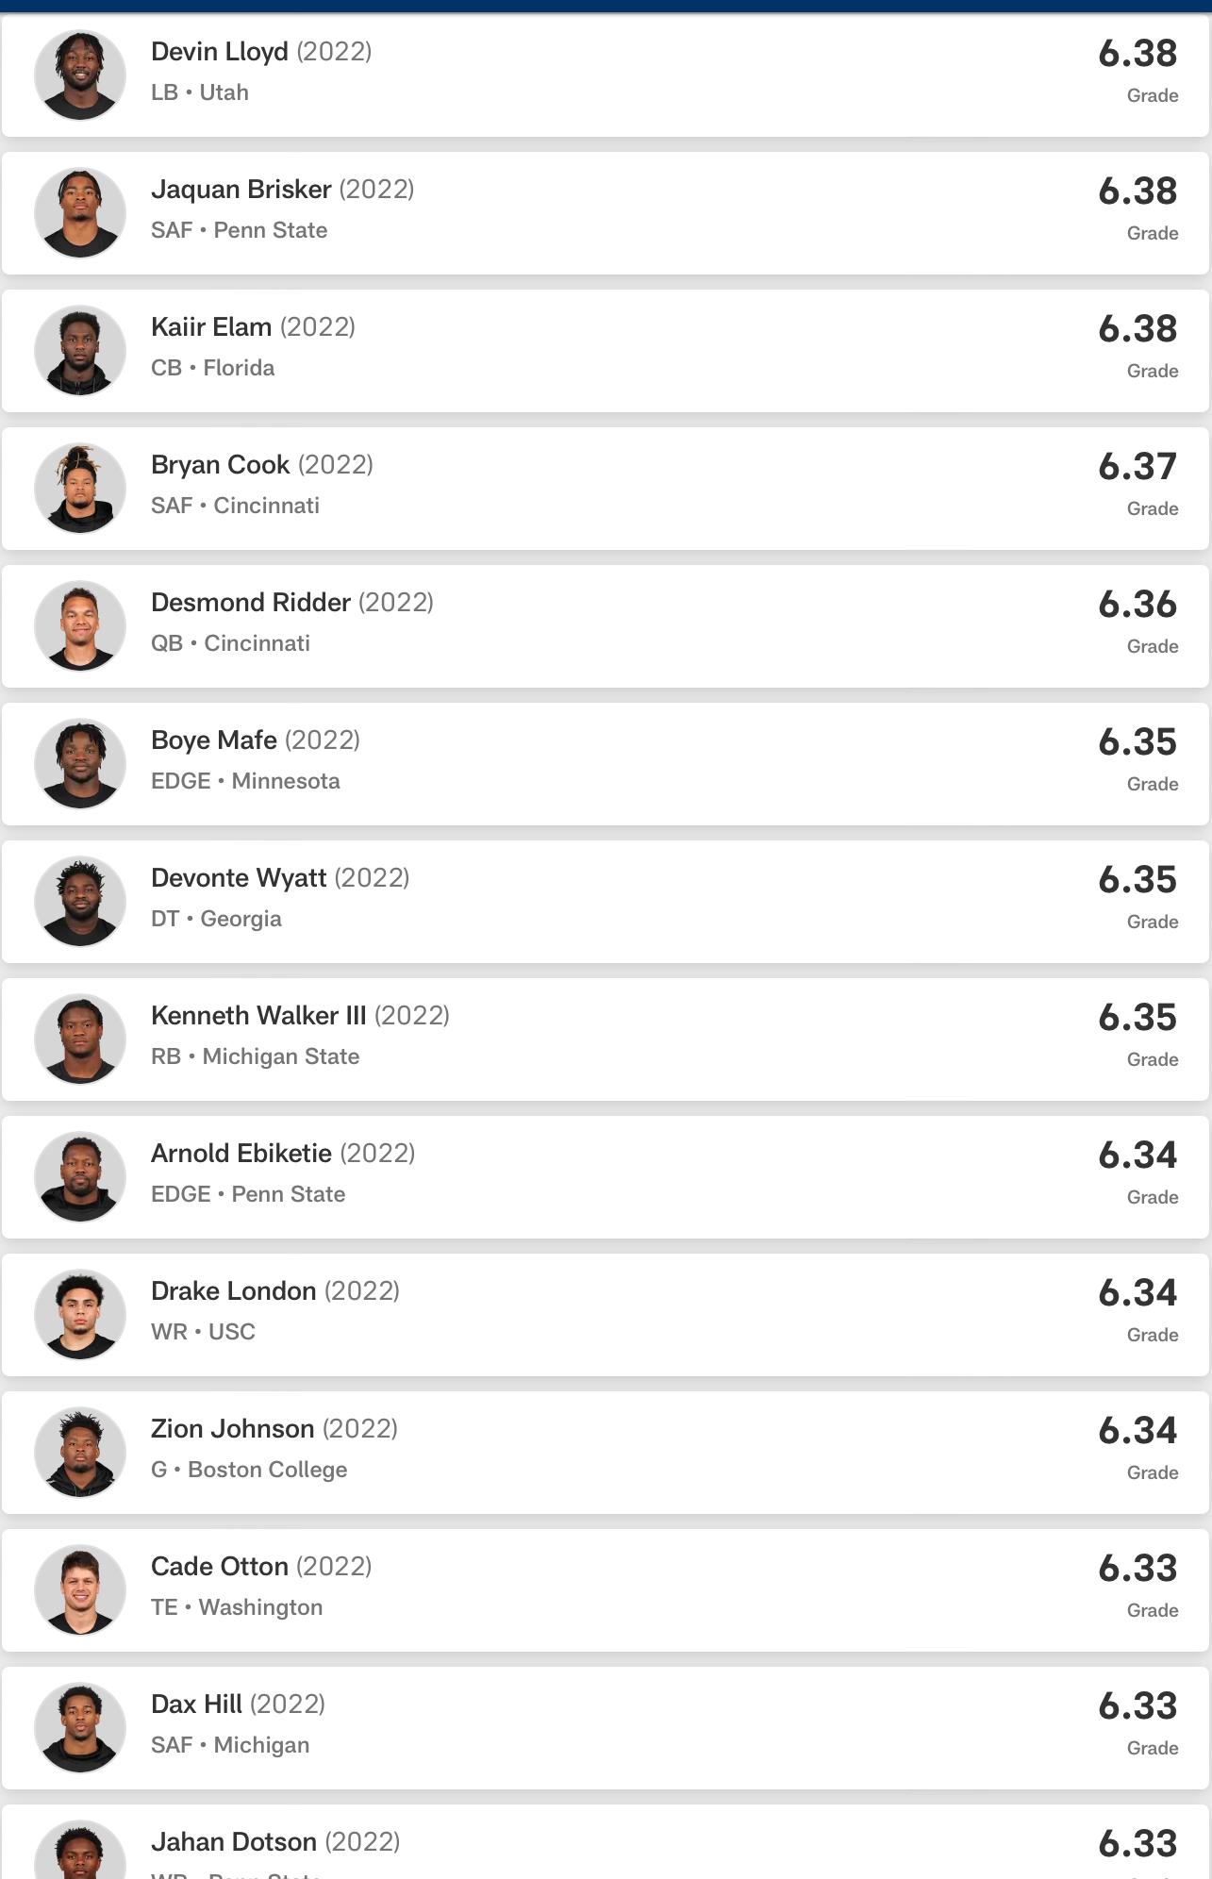Select the Cade Otton 6.33 grade
The image size is (1212, 1879).
1137,1569
